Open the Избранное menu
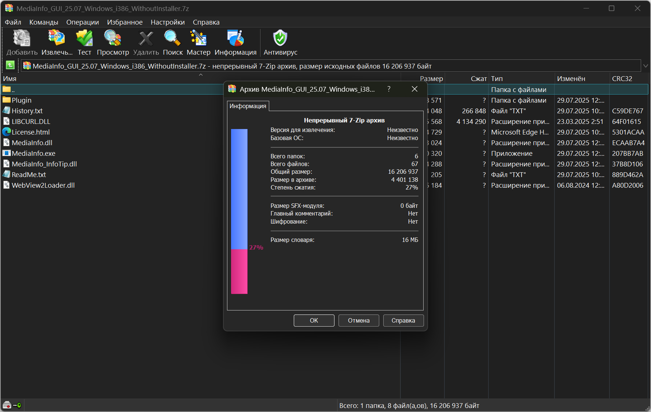 pyautogui.click(x=125, y=22)
